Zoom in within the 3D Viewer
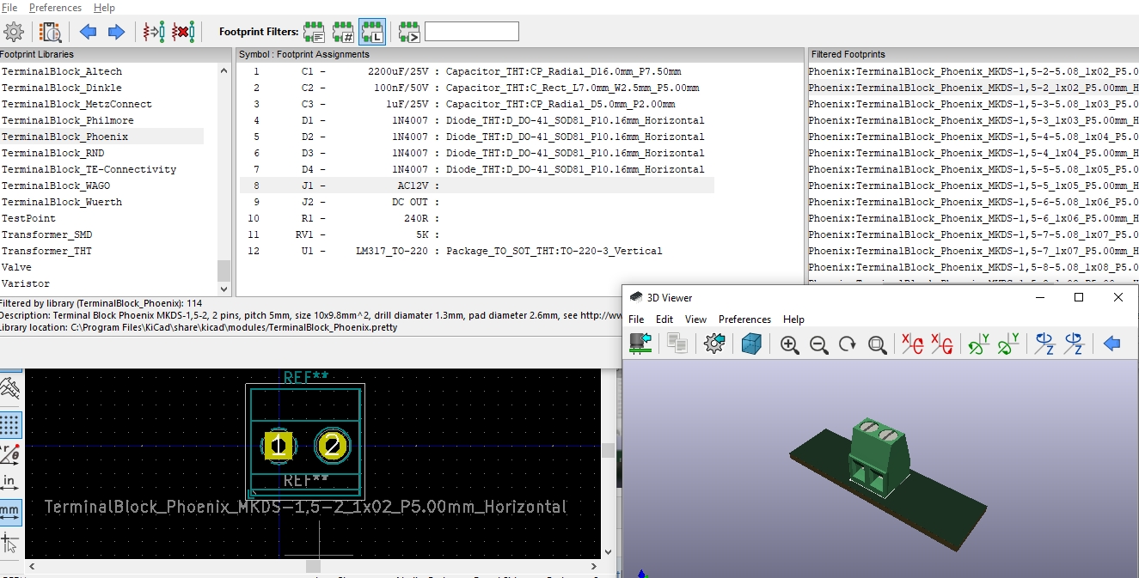The image size is (1139, 578). tap(789, 344)
